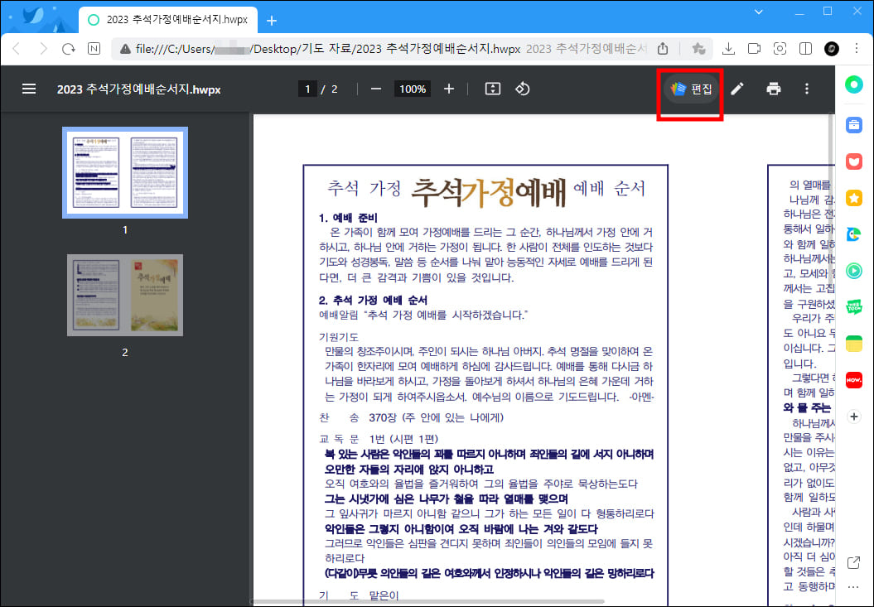Toggle the page thumbnails panel with hamburger icon
This screenshot has height=607, width=874.
click(x=29, y=89)
